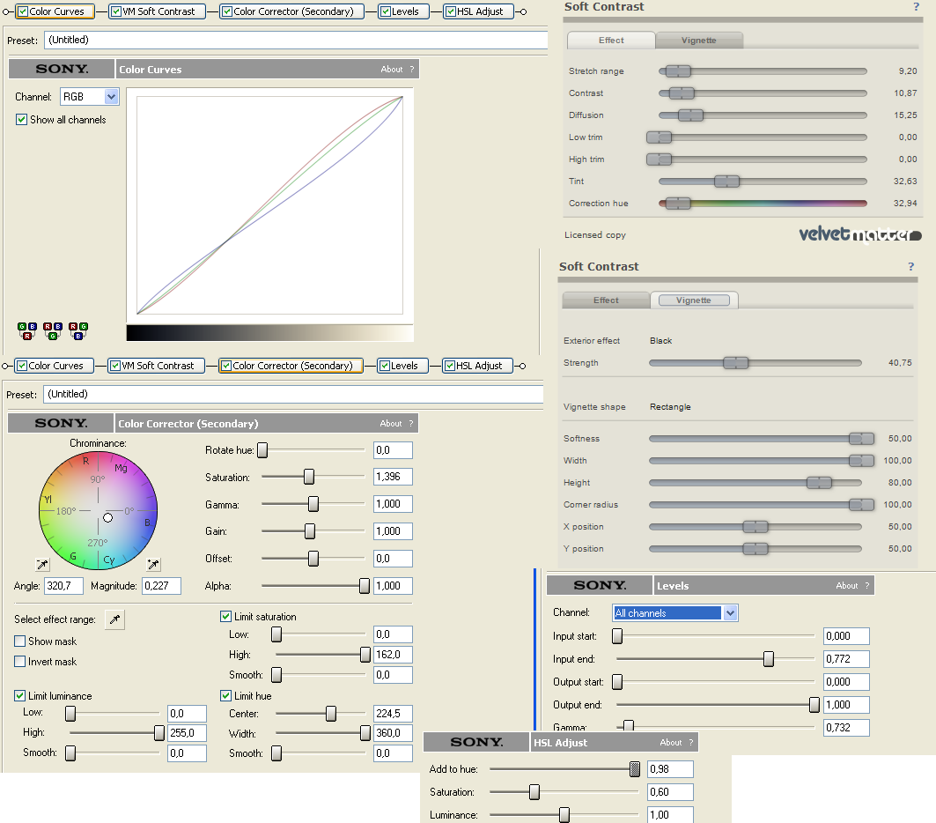Click About in the Color Curves header
936x823 pixels.
point(392,70)
